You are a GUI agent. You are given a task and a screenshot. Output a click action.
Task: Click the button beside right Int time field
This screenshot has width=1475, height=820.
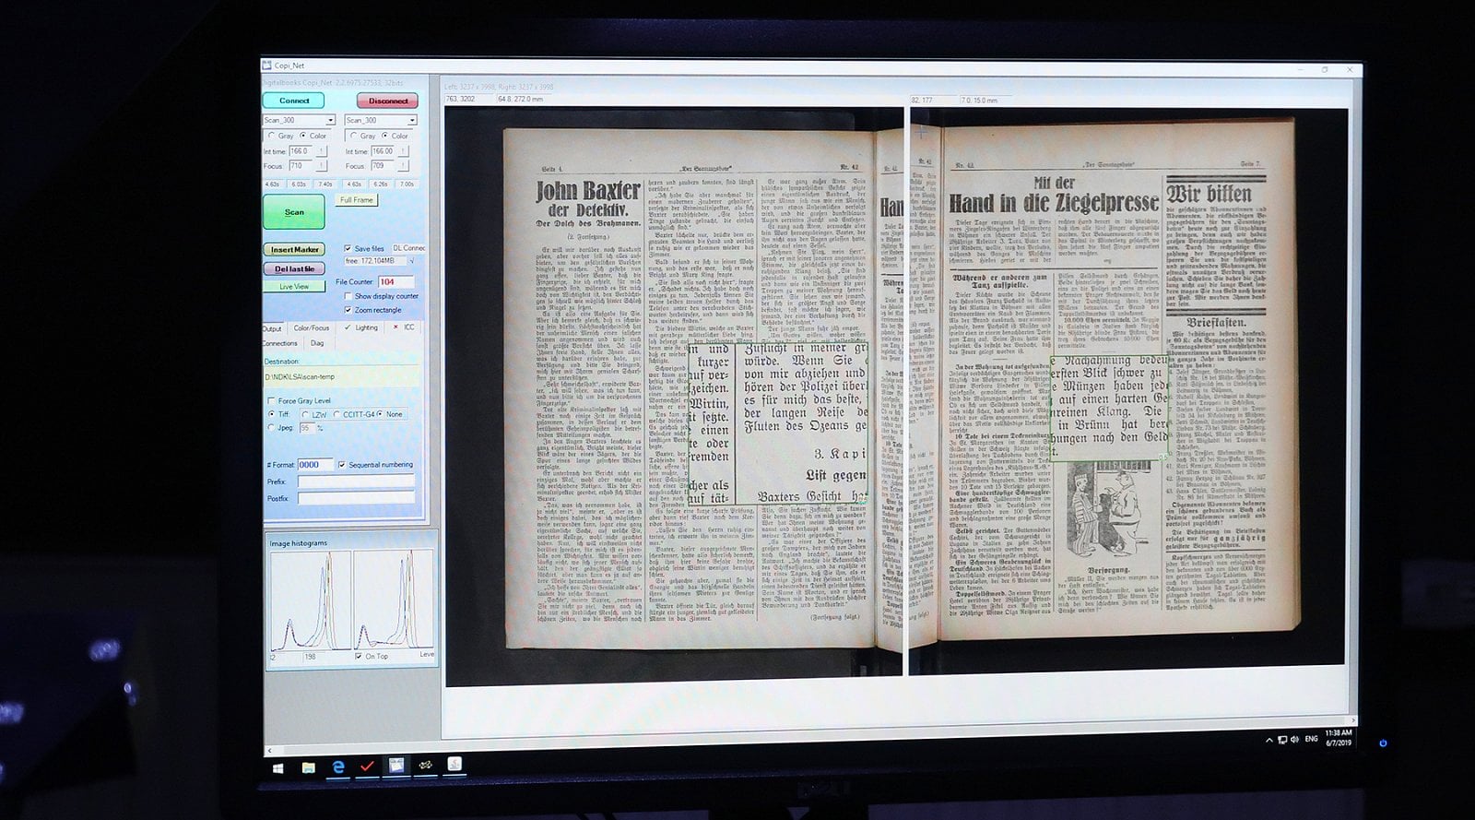coord(403,151)
